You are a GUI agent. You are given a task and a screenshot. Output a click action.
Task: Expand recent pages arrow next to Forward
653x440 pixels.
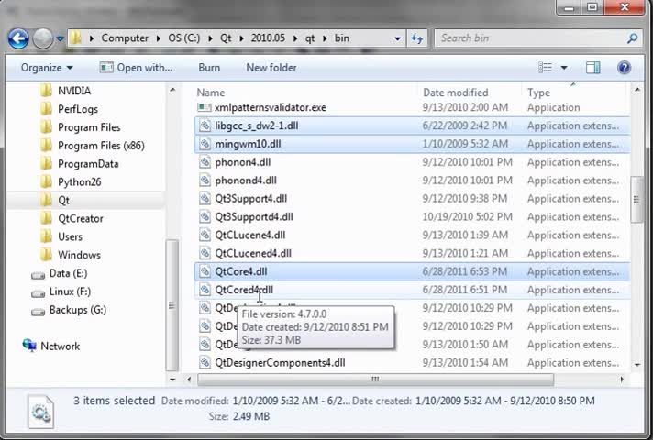(60, 38)
